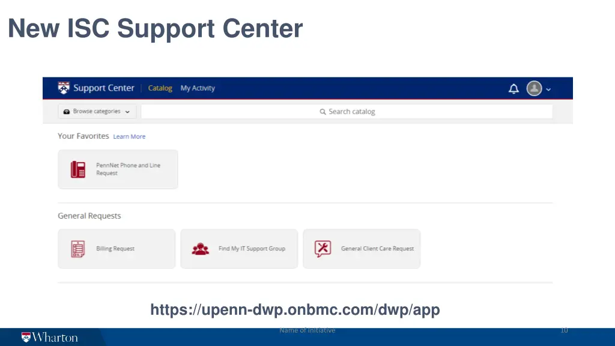Click the wrench tools icon
Viewport: 615px width, 346px height.
click(323, 249)
